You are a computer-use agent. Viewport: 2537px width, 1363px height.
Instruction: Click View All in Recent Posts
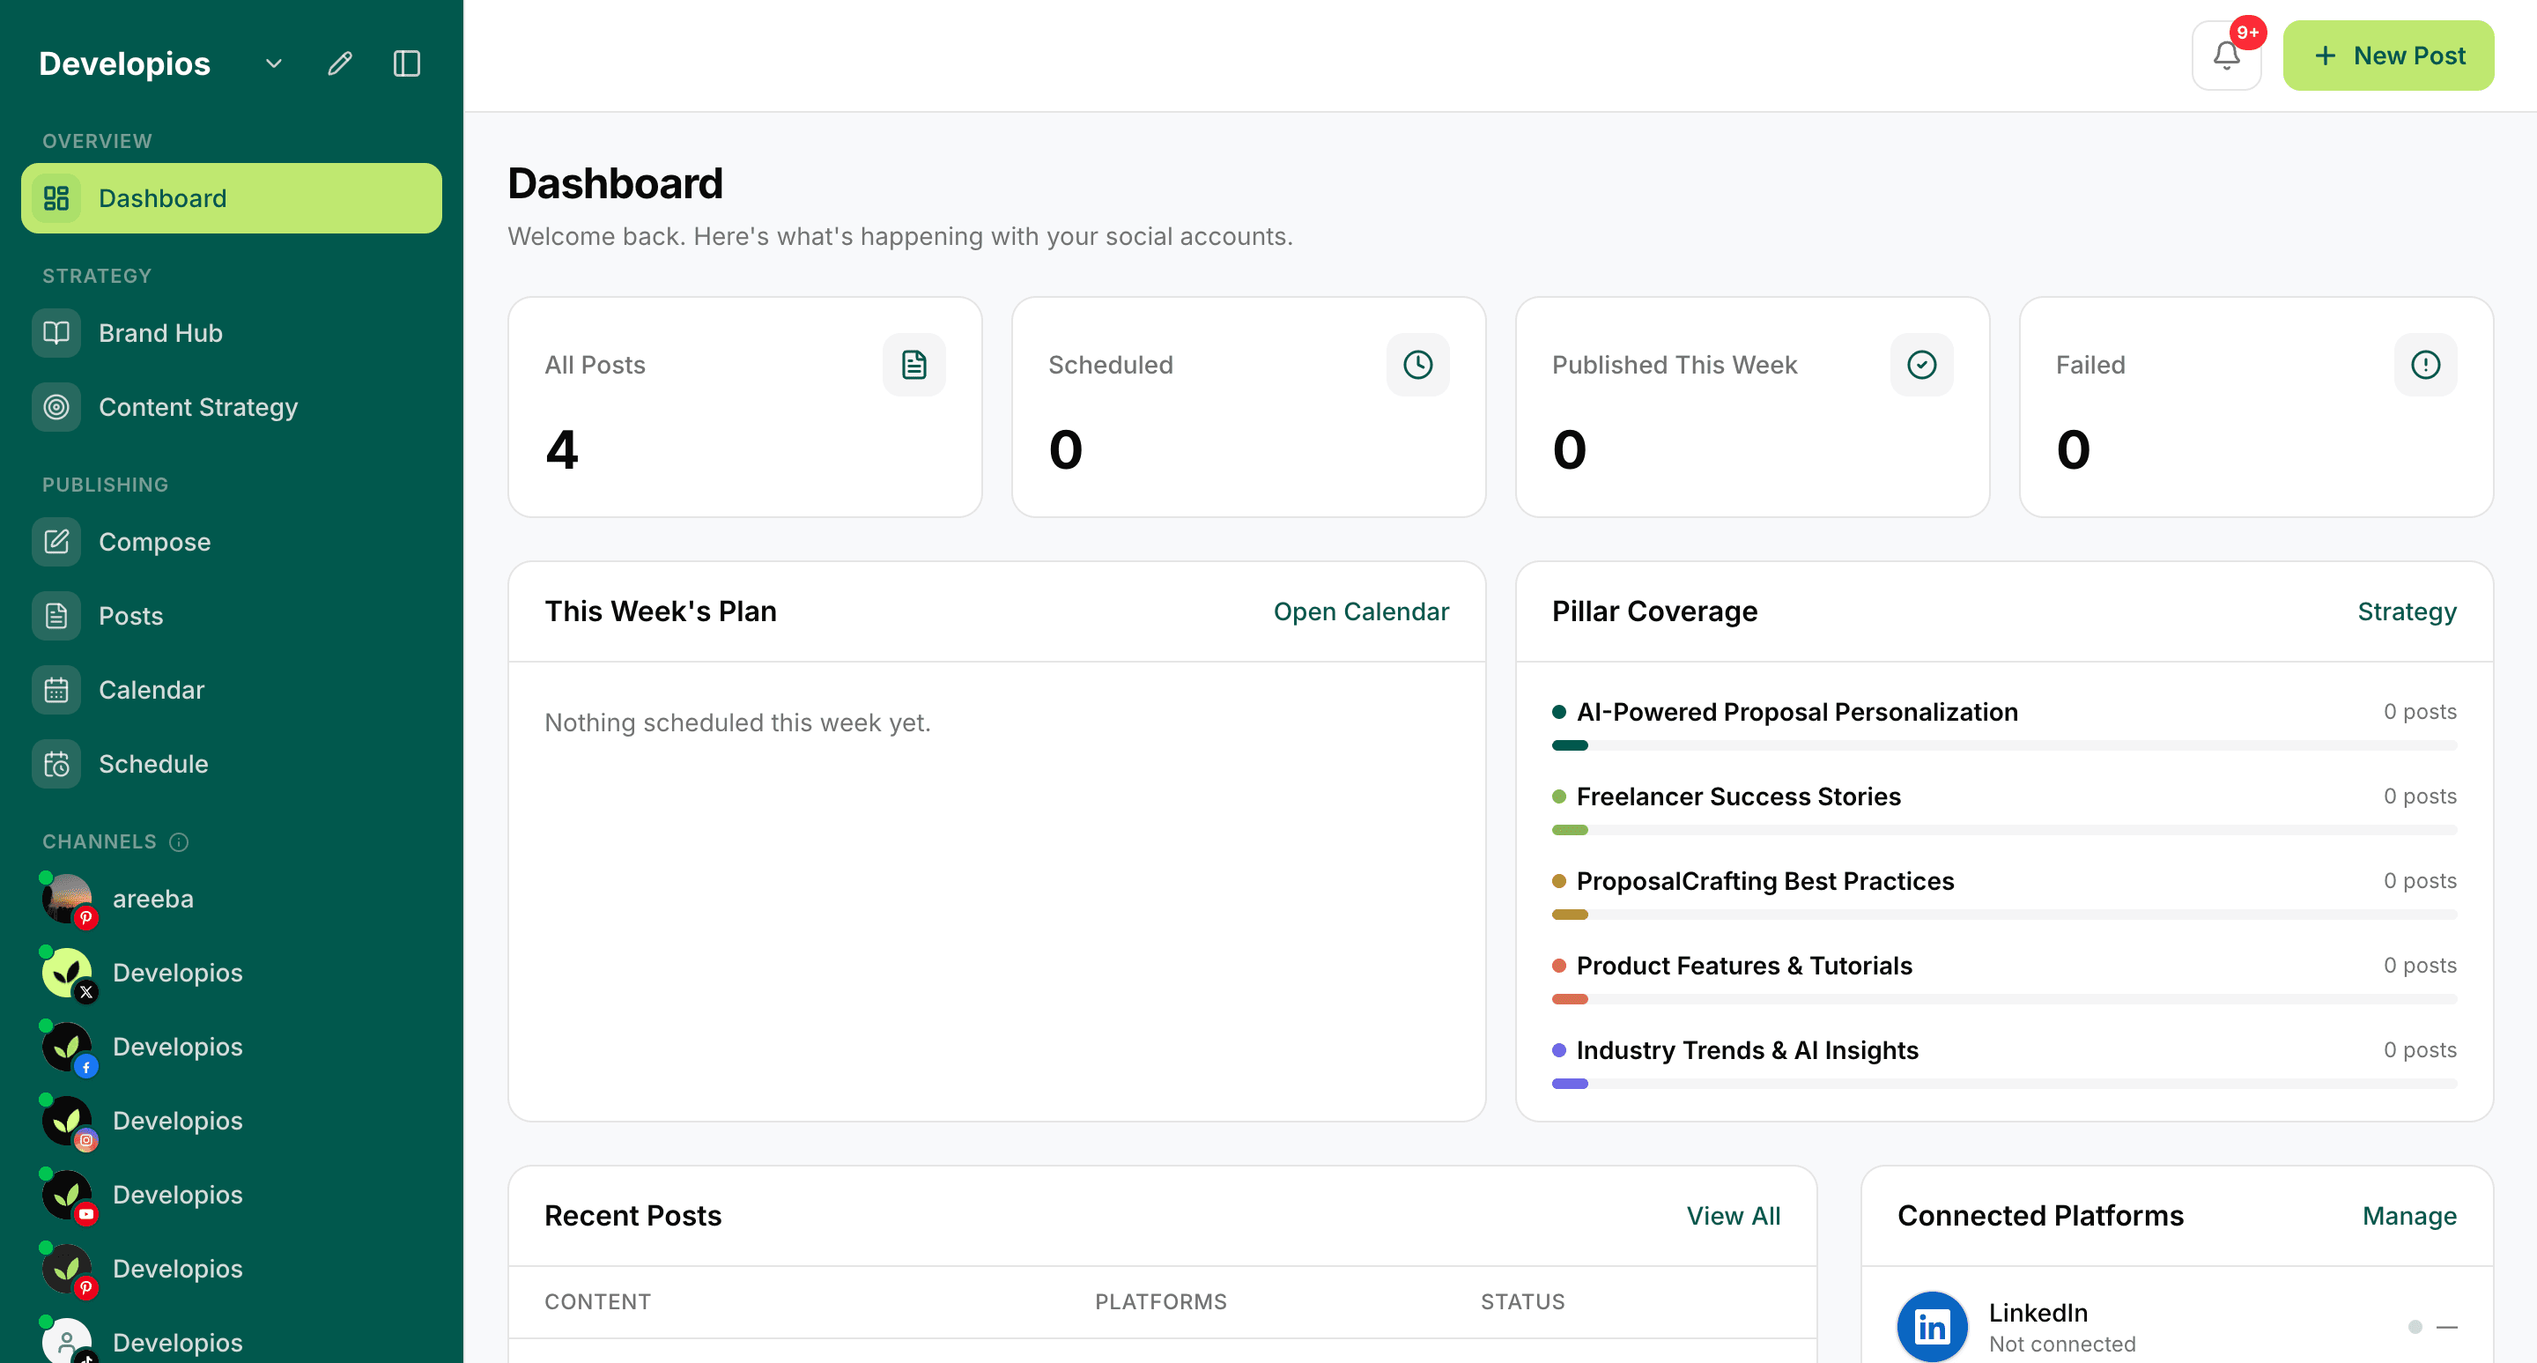(1734, 1216)
